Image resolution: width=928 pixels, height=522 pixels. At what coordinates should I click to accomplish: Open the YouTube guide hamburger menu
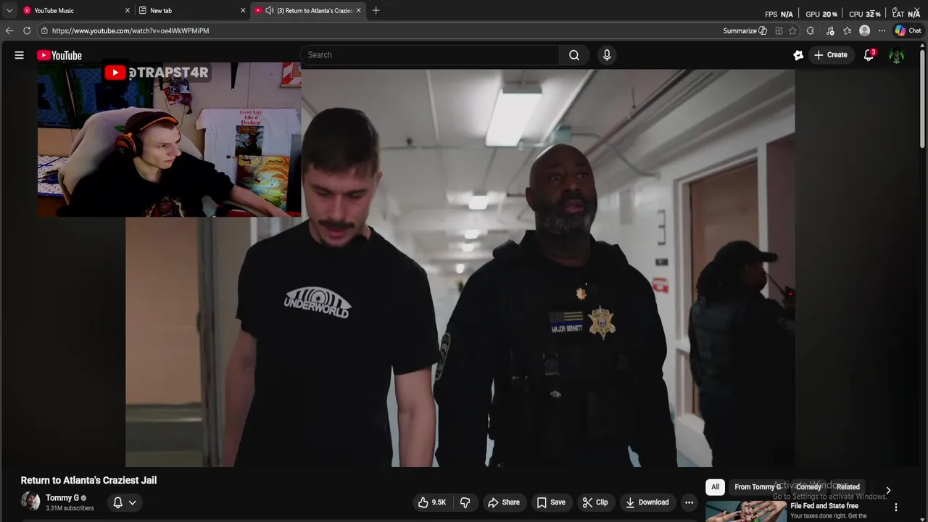tap(20, 55)
